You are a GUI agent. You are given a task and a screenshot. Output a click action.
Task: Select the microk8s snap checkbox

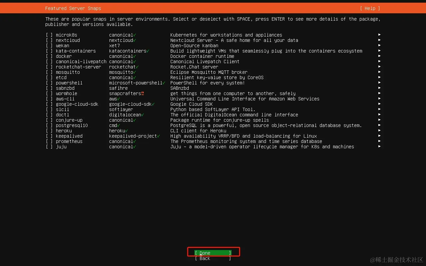(49, 35)
